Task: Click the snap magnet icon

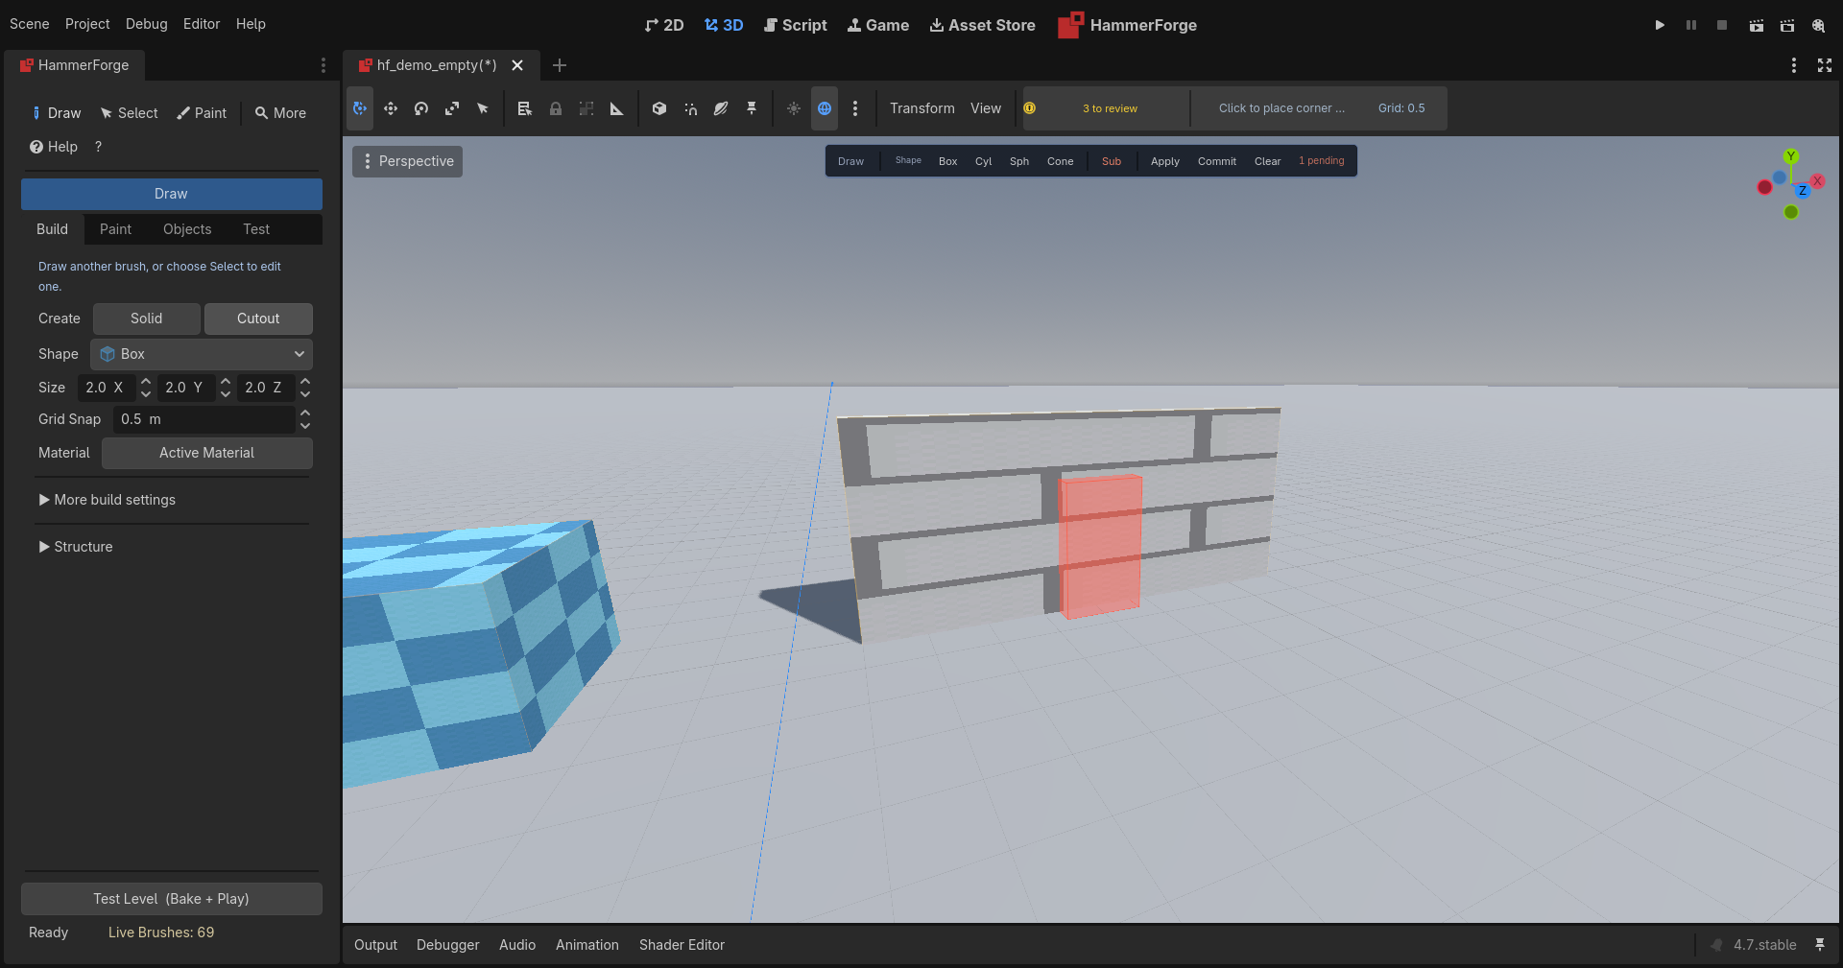Action: pyautogui.click(x=690, y=108)
